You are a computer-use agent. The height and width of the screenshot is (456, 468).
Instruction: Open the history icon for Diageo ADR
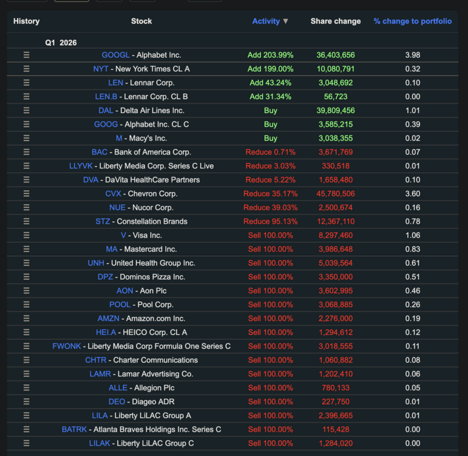tap(26, 401)
